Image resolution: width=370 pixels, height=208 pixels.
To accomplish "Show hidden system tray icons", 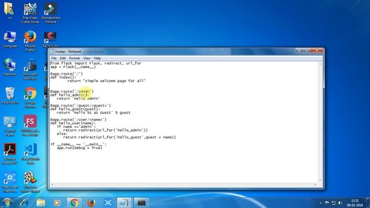I will coord(320,203).
